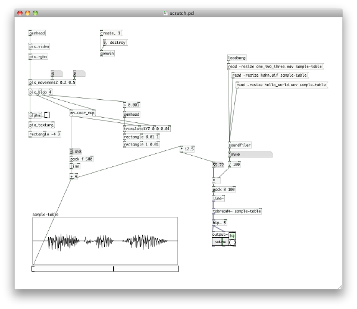Click the read one_two_three.wav message
The width and height of the screenshot is (357, 309).
click(x=274, y=67)
